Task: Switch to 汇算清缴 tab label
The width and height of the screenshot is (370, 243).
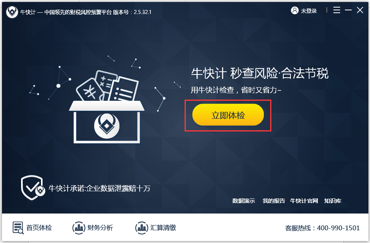Action: tap(163, 227)
